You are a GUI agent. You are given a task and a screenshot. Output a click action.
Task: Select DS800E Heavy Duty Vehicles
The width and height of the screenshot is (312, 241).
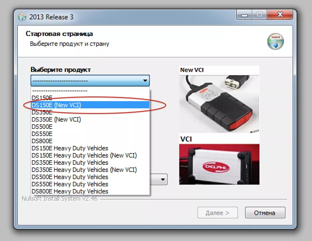[x=90, y=191]
